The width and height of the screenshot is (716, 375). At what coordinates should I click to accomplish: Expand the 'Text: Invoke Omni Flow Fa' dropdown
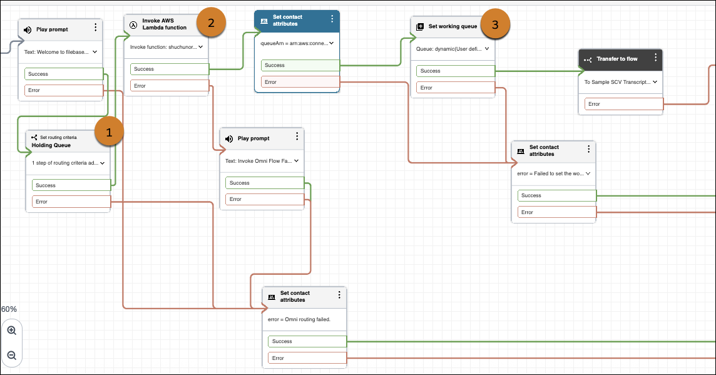297,161
